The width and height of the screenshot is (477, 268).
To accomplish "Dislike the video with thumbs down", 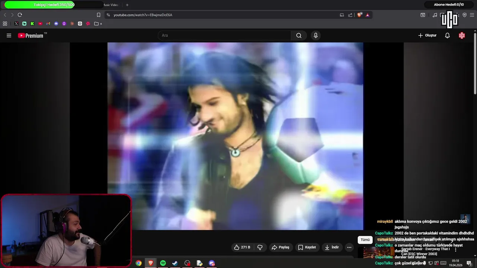I will tap(260, 247).
